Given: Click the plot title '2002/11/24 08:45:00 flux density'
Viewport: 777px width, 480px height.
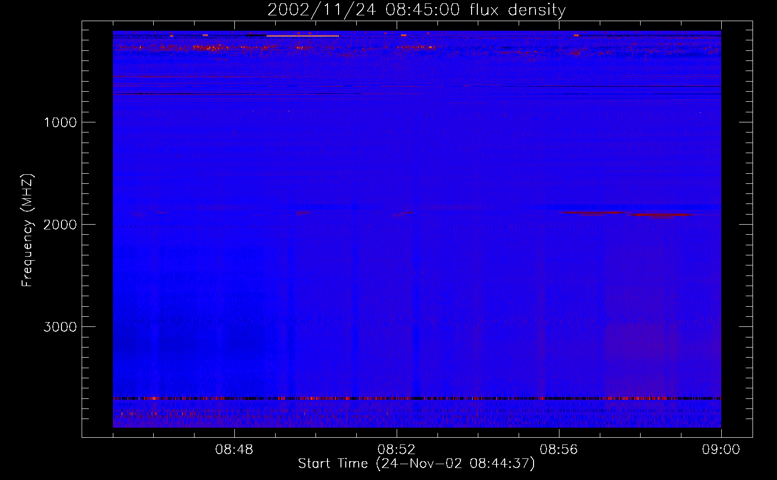Looking at the screenshot, I should (x=416, y=10).
